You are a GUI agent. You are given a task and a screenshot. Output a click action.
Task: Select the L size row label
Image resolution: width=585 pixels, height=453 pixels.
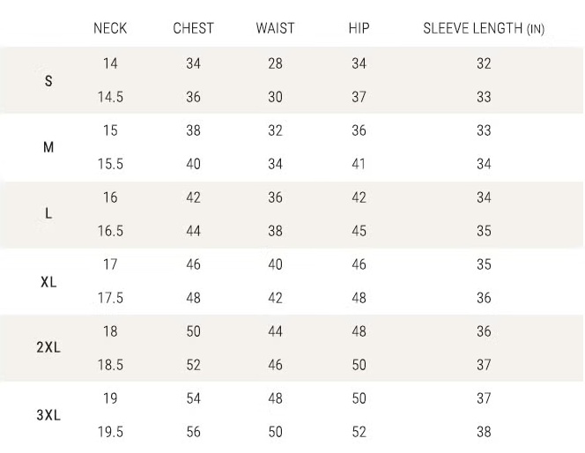click(48, 214)
